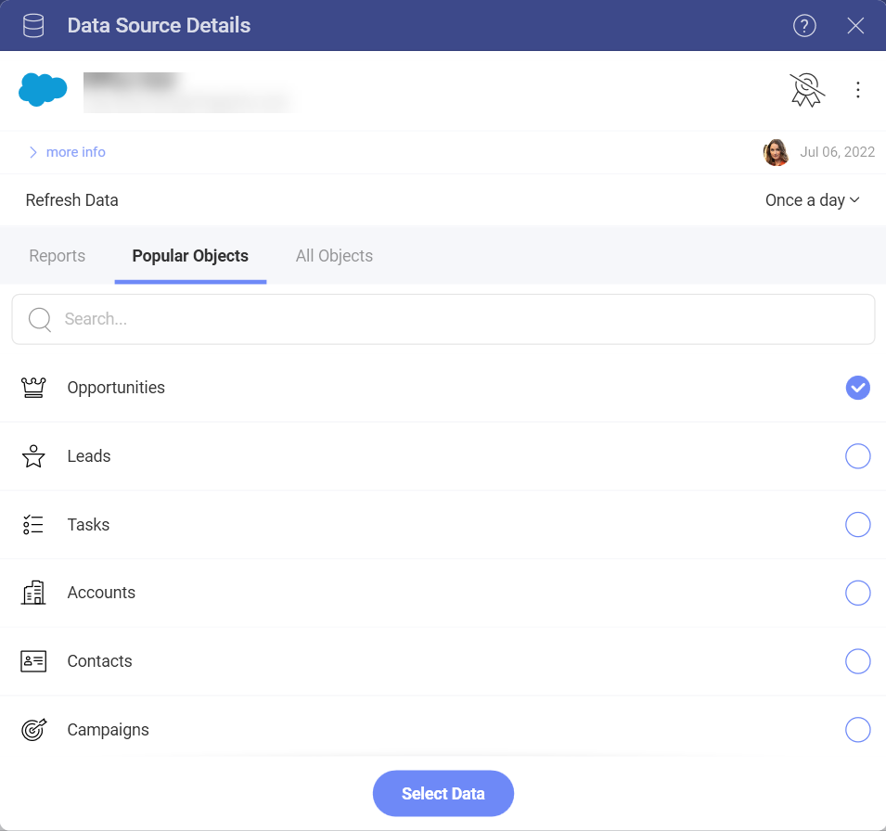Viewport: 886px width, 831px height.
Task: Close the Data Source Details dialog
Action: [855, 25]
